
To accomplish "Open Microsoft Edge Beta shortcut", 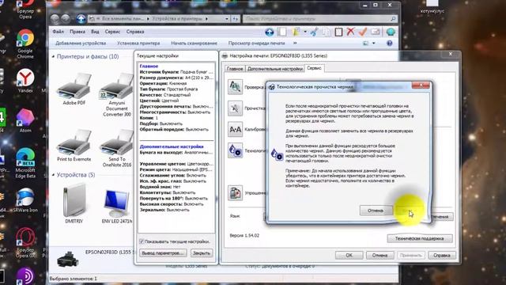I will pyautogui.click(x=25, y=163).
